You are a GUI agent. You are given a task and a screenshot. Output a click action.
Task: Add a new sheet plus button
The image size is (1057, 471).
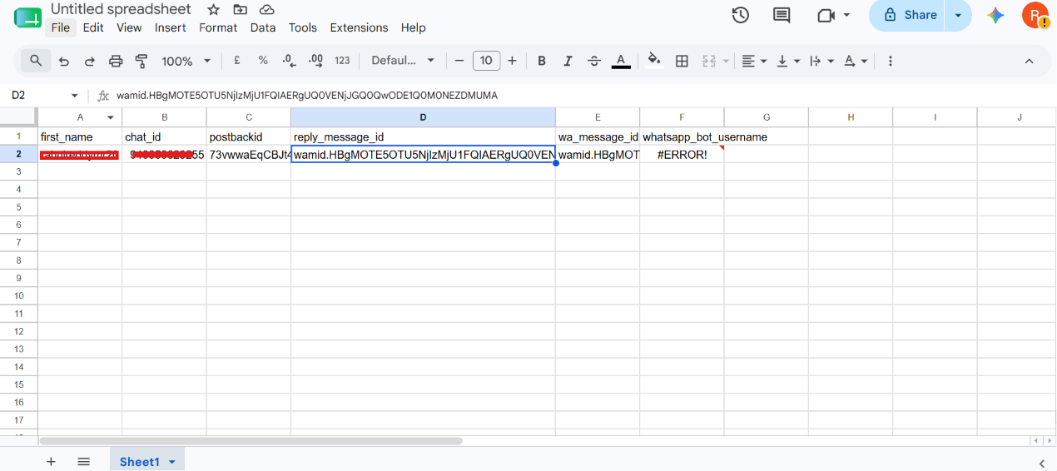point(51,461)
